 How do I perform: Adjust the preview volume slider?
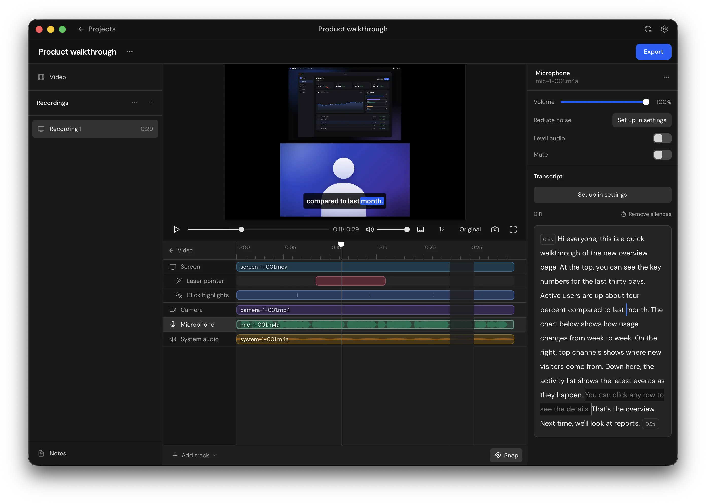click(x=393, y=229)
